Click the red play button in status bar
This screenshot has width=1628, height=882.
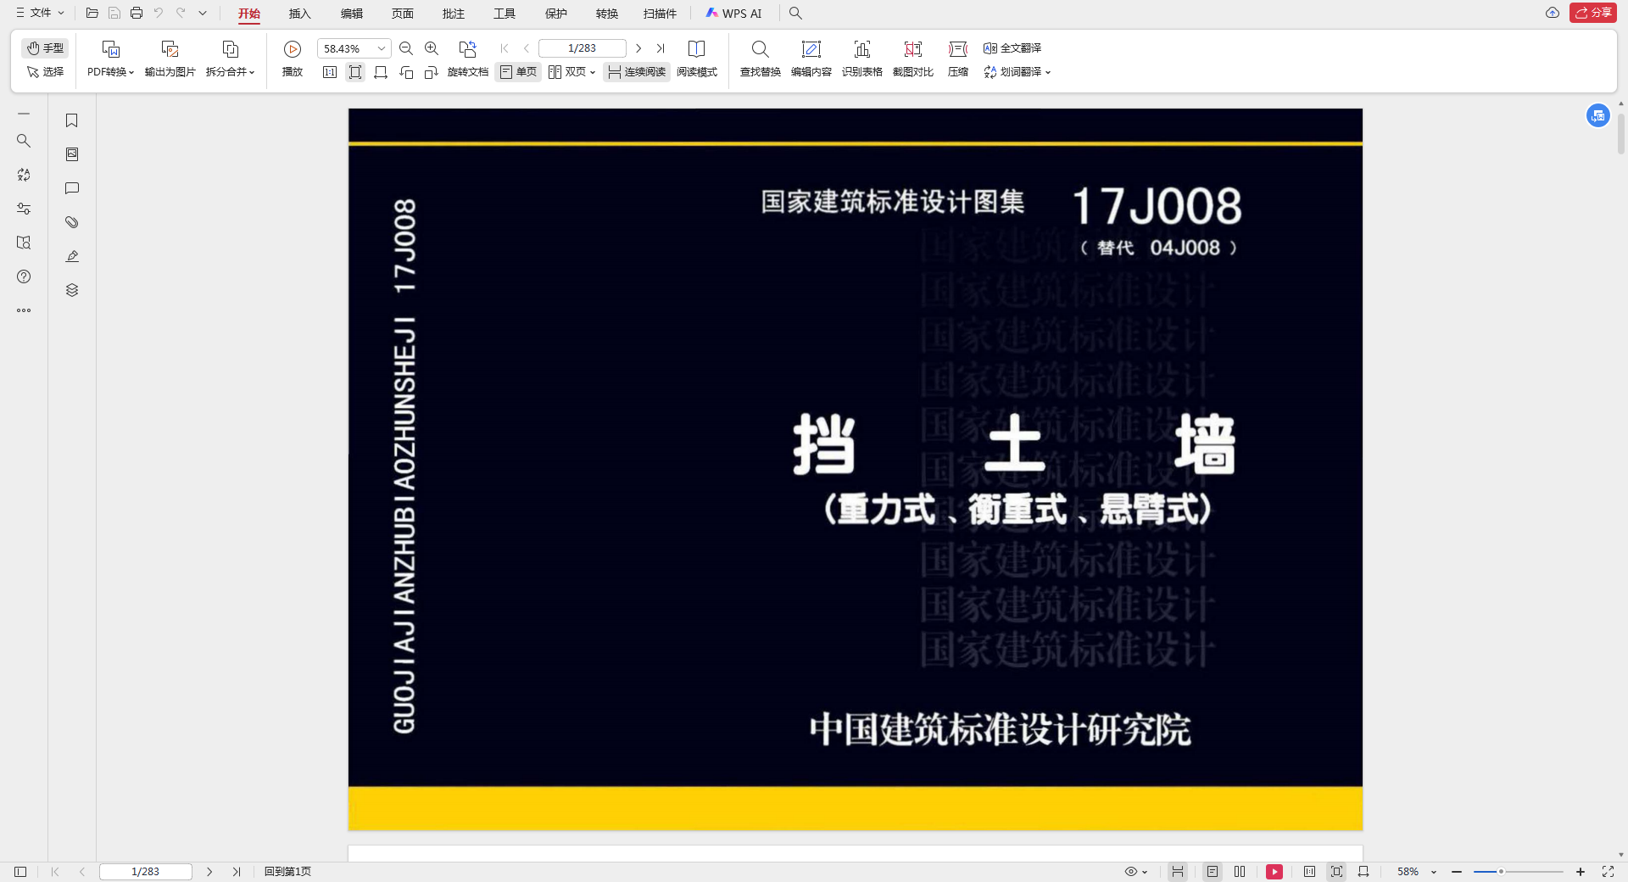click(1274, 871)
